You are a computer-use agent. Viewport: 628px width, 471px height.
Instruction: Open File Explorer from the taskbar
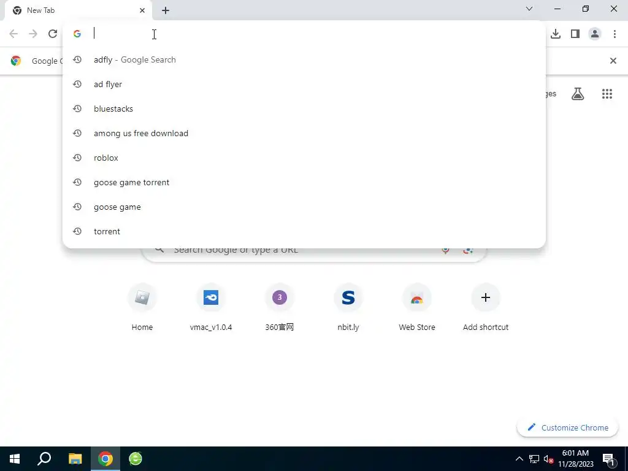(x=75, y=459)
